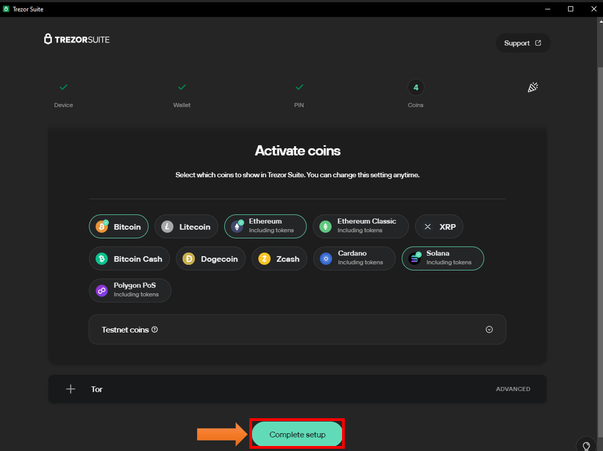Screen dimensions: 603x451
Task: Expand the Testnet coins chevron
Action: coord(489,329)
